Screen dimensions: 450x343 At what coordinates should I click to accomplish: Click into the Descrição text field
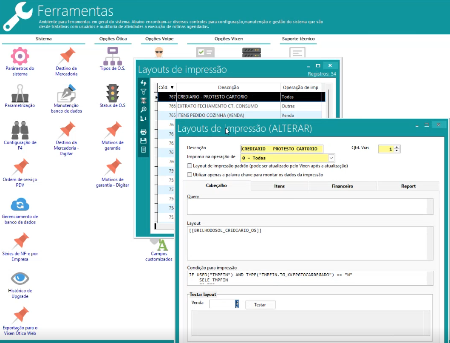(x=281, y=149)
